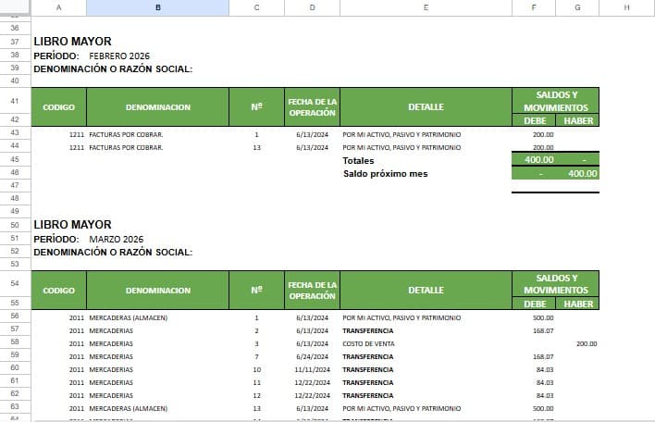The image size is (655, 422).
Task: Select the MARZO 2026 period cell
Action: tap(117, 240)
